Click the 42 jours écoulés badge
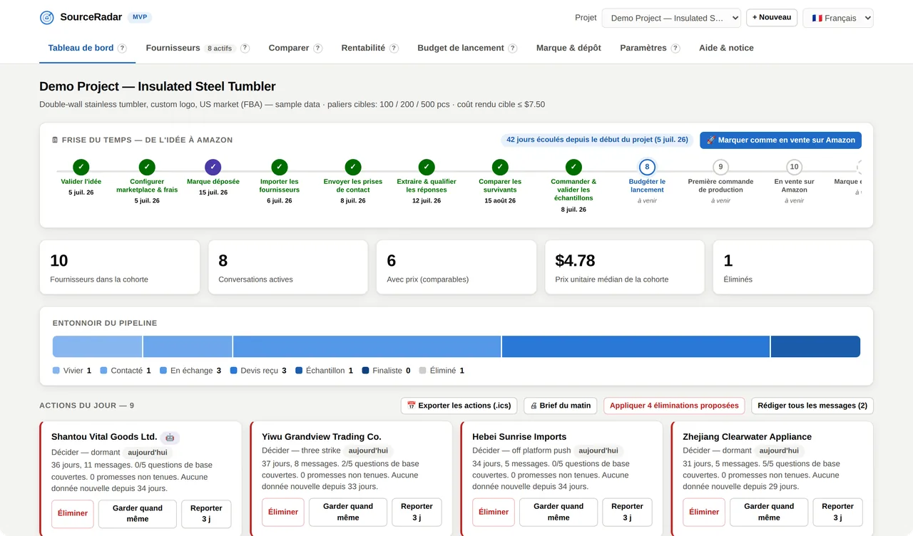 [x=597, y=140]
